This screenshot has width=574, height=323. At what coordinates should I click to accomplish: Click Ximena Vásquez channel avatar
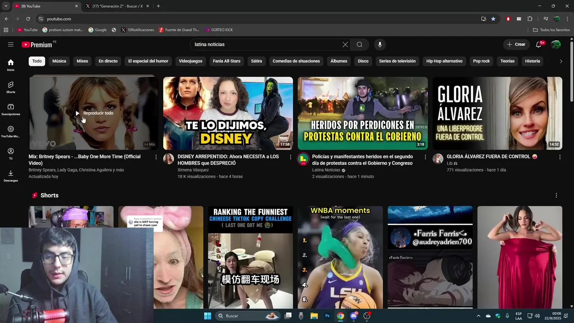click(x=169, y=159)
